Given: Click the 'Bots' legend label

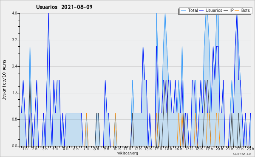Looking at the screenshot, I should click(245, 10).
